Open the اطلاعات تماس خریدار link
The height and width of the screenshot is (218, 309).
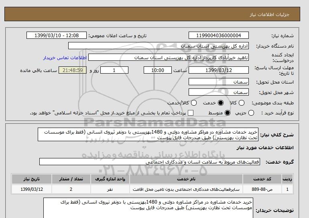65,58
